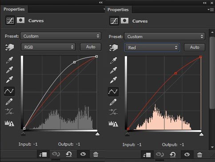Open the panel flyout menu in the right Properties panel

coord(211,10)
